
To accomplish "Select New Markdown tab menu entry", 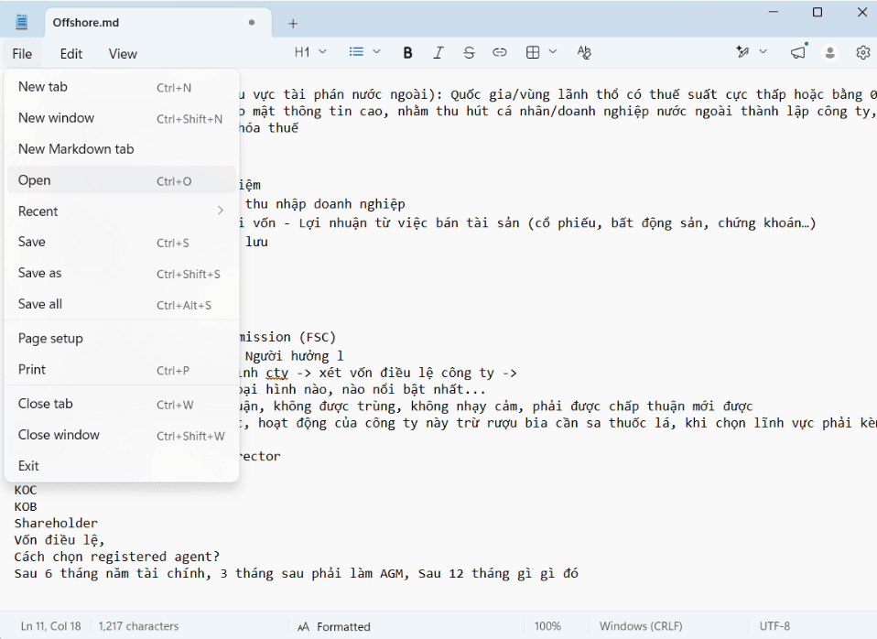I will [x=120, y=149].
